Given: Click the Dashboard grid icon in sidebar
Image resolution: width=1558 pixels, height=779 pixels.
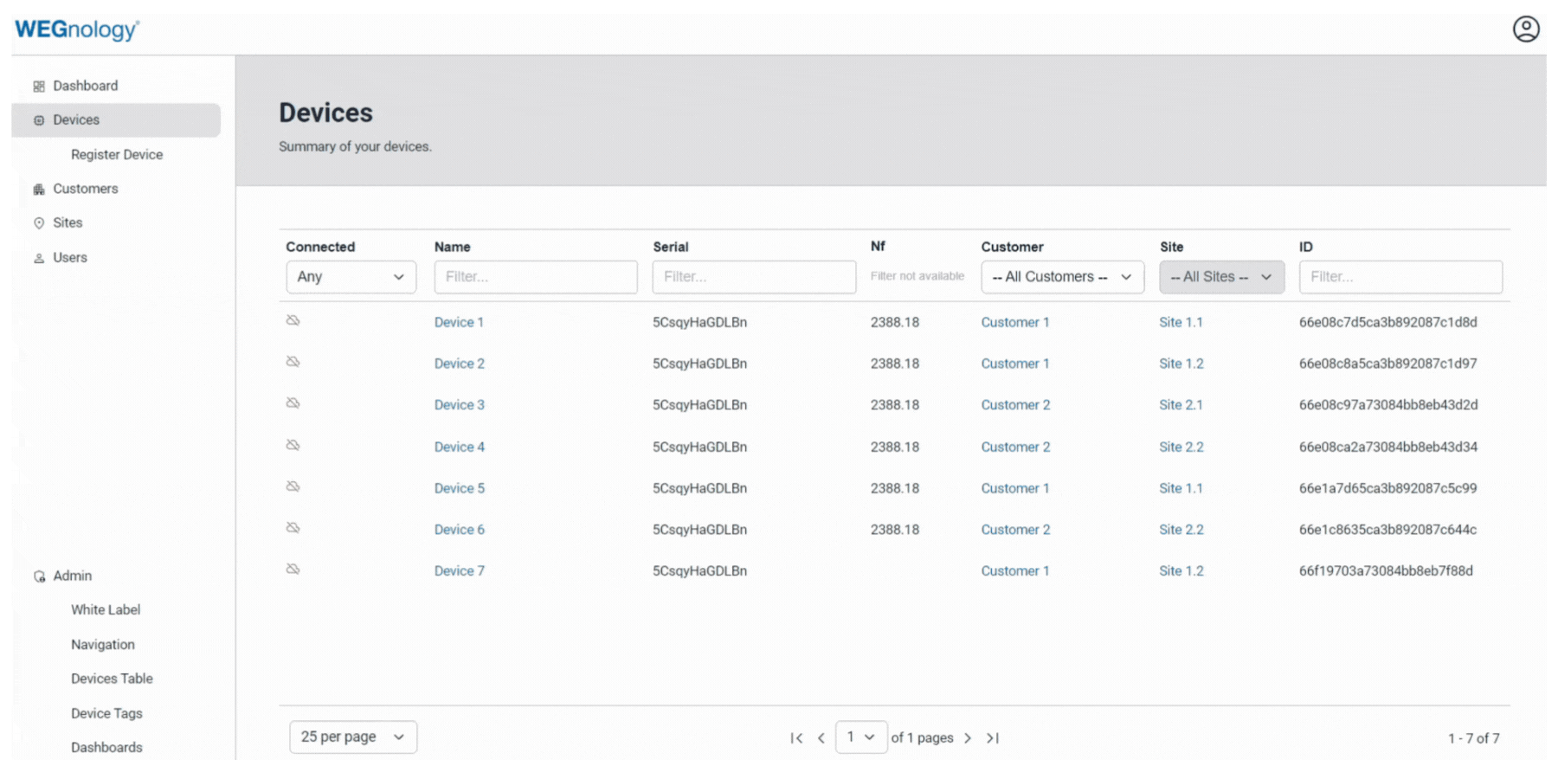Looking at the screenshot, I should pos(39,87).
